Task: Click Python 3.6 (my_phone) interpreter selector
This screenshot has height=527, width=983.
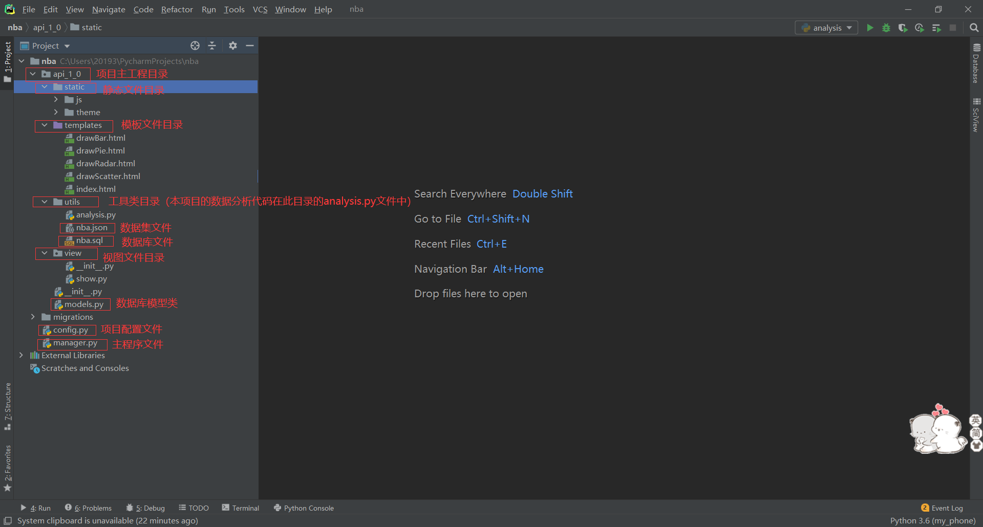Action: point(933,521)
